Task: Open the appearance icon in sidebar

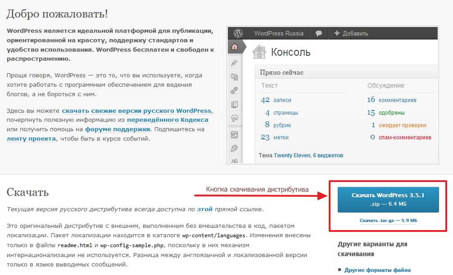Action: click(x=234, y=135)
